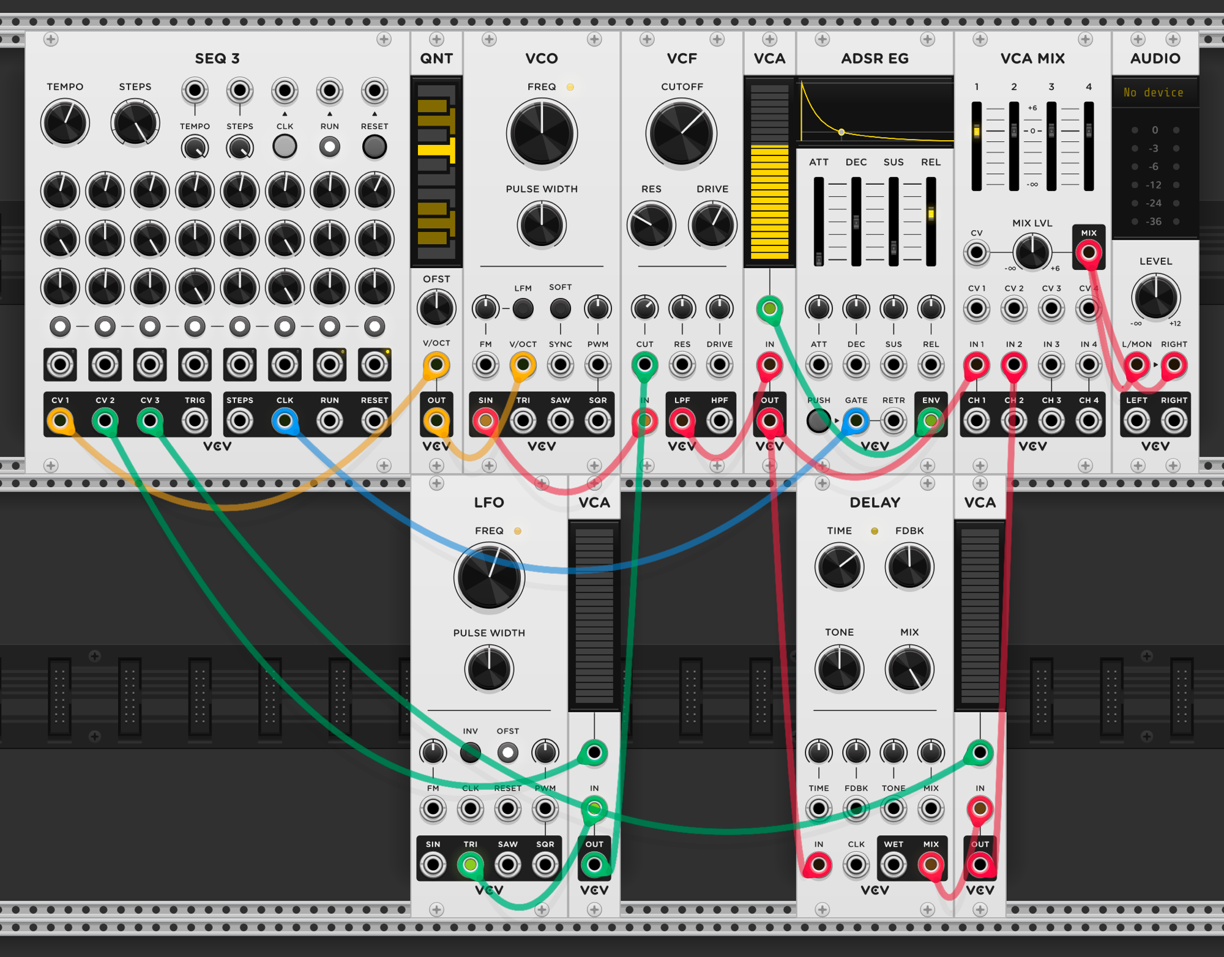Toggle the VCO LFM switch

523,308
